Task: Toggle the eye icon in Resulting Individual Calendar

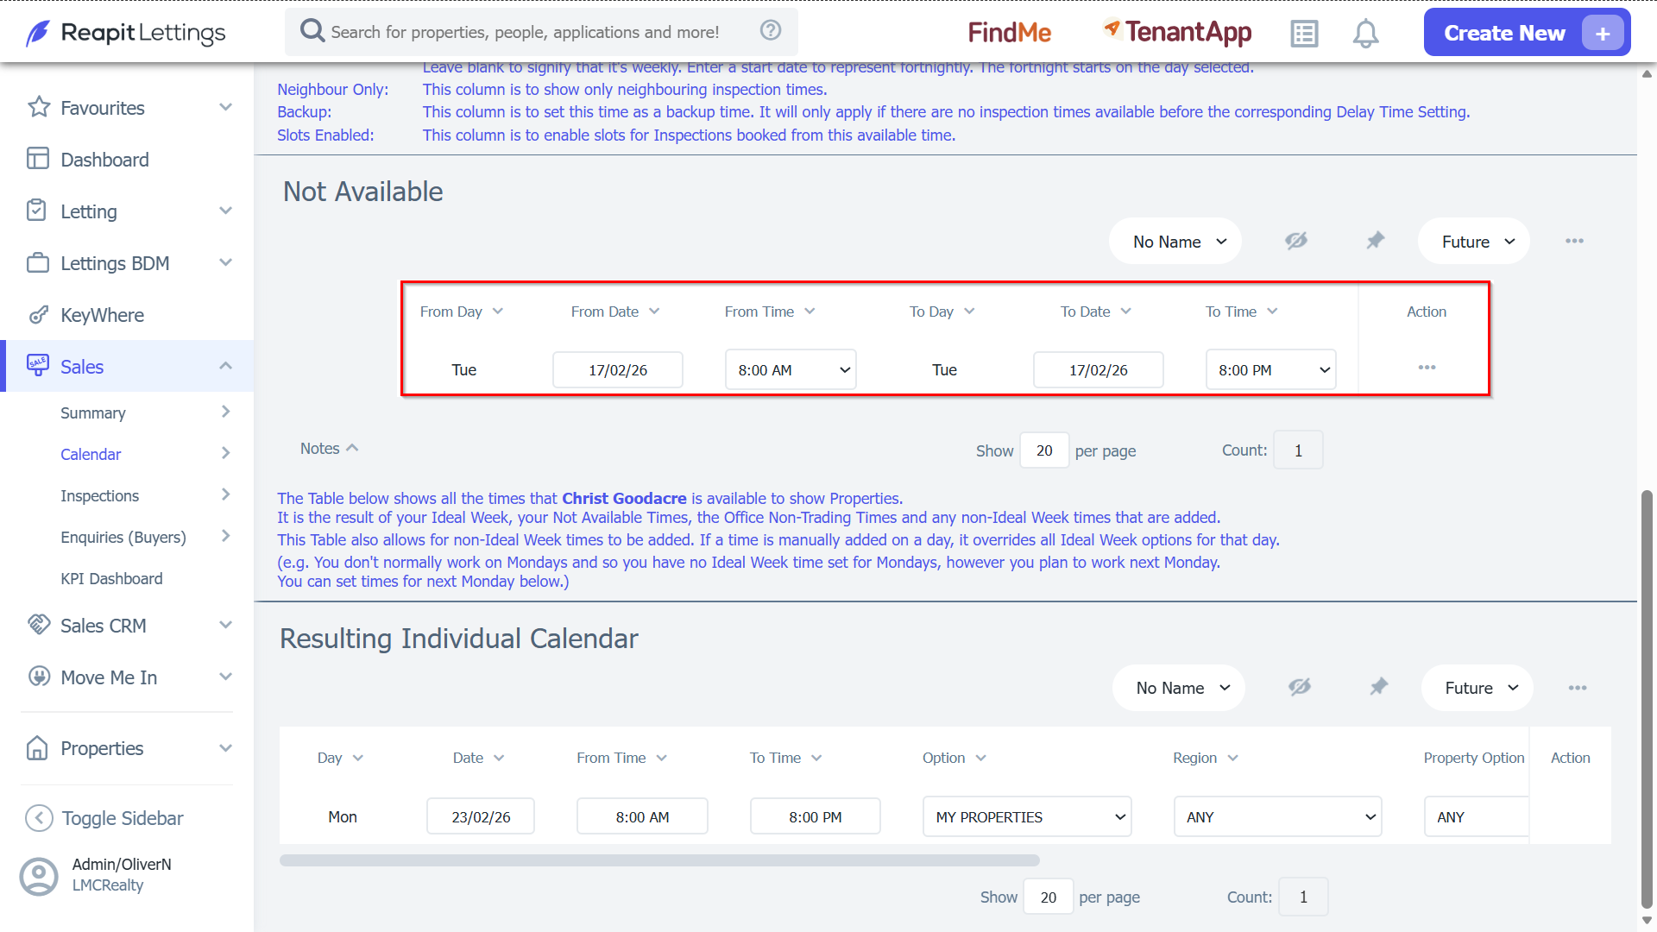Action: coord(1300,687)
